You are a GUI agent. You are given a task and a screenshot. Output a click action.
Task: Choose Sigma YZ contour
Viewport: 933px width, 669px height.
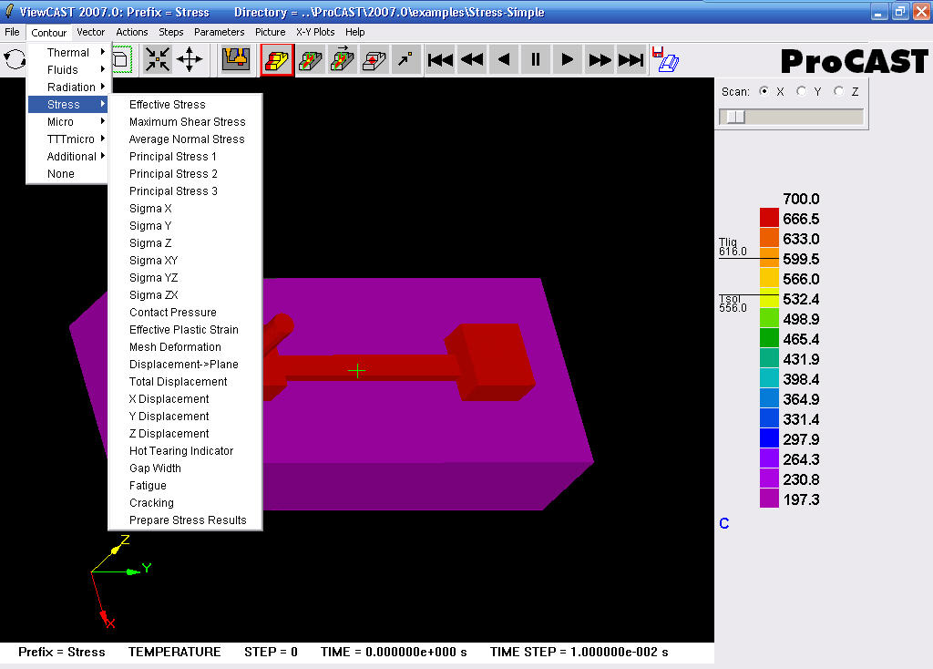[x=185, y=277]
